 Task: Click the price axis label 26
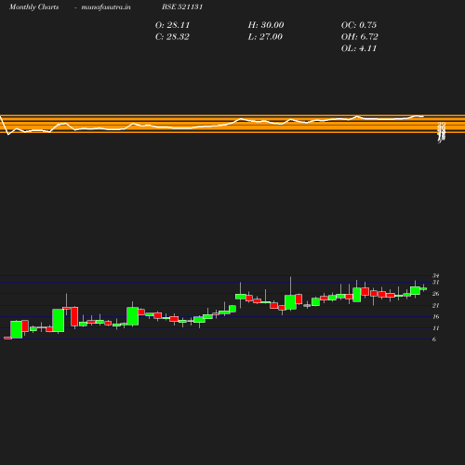coord(436,294)
